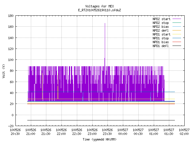Click the chart title 'Voltages for MEX'
This screenshot has height=142, width=190.
point(99,6)
